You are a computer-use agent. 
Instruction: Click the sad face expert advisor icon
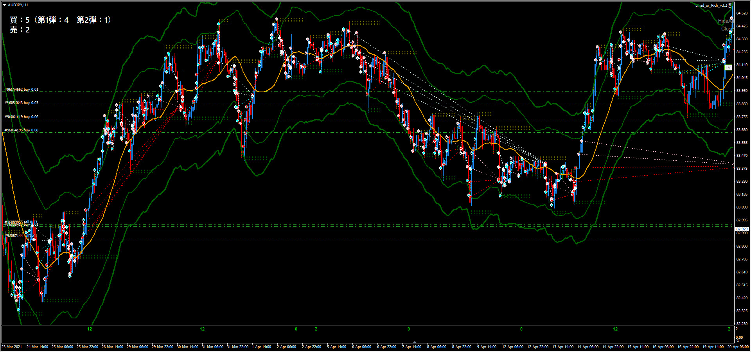click(x=729, y=5)
